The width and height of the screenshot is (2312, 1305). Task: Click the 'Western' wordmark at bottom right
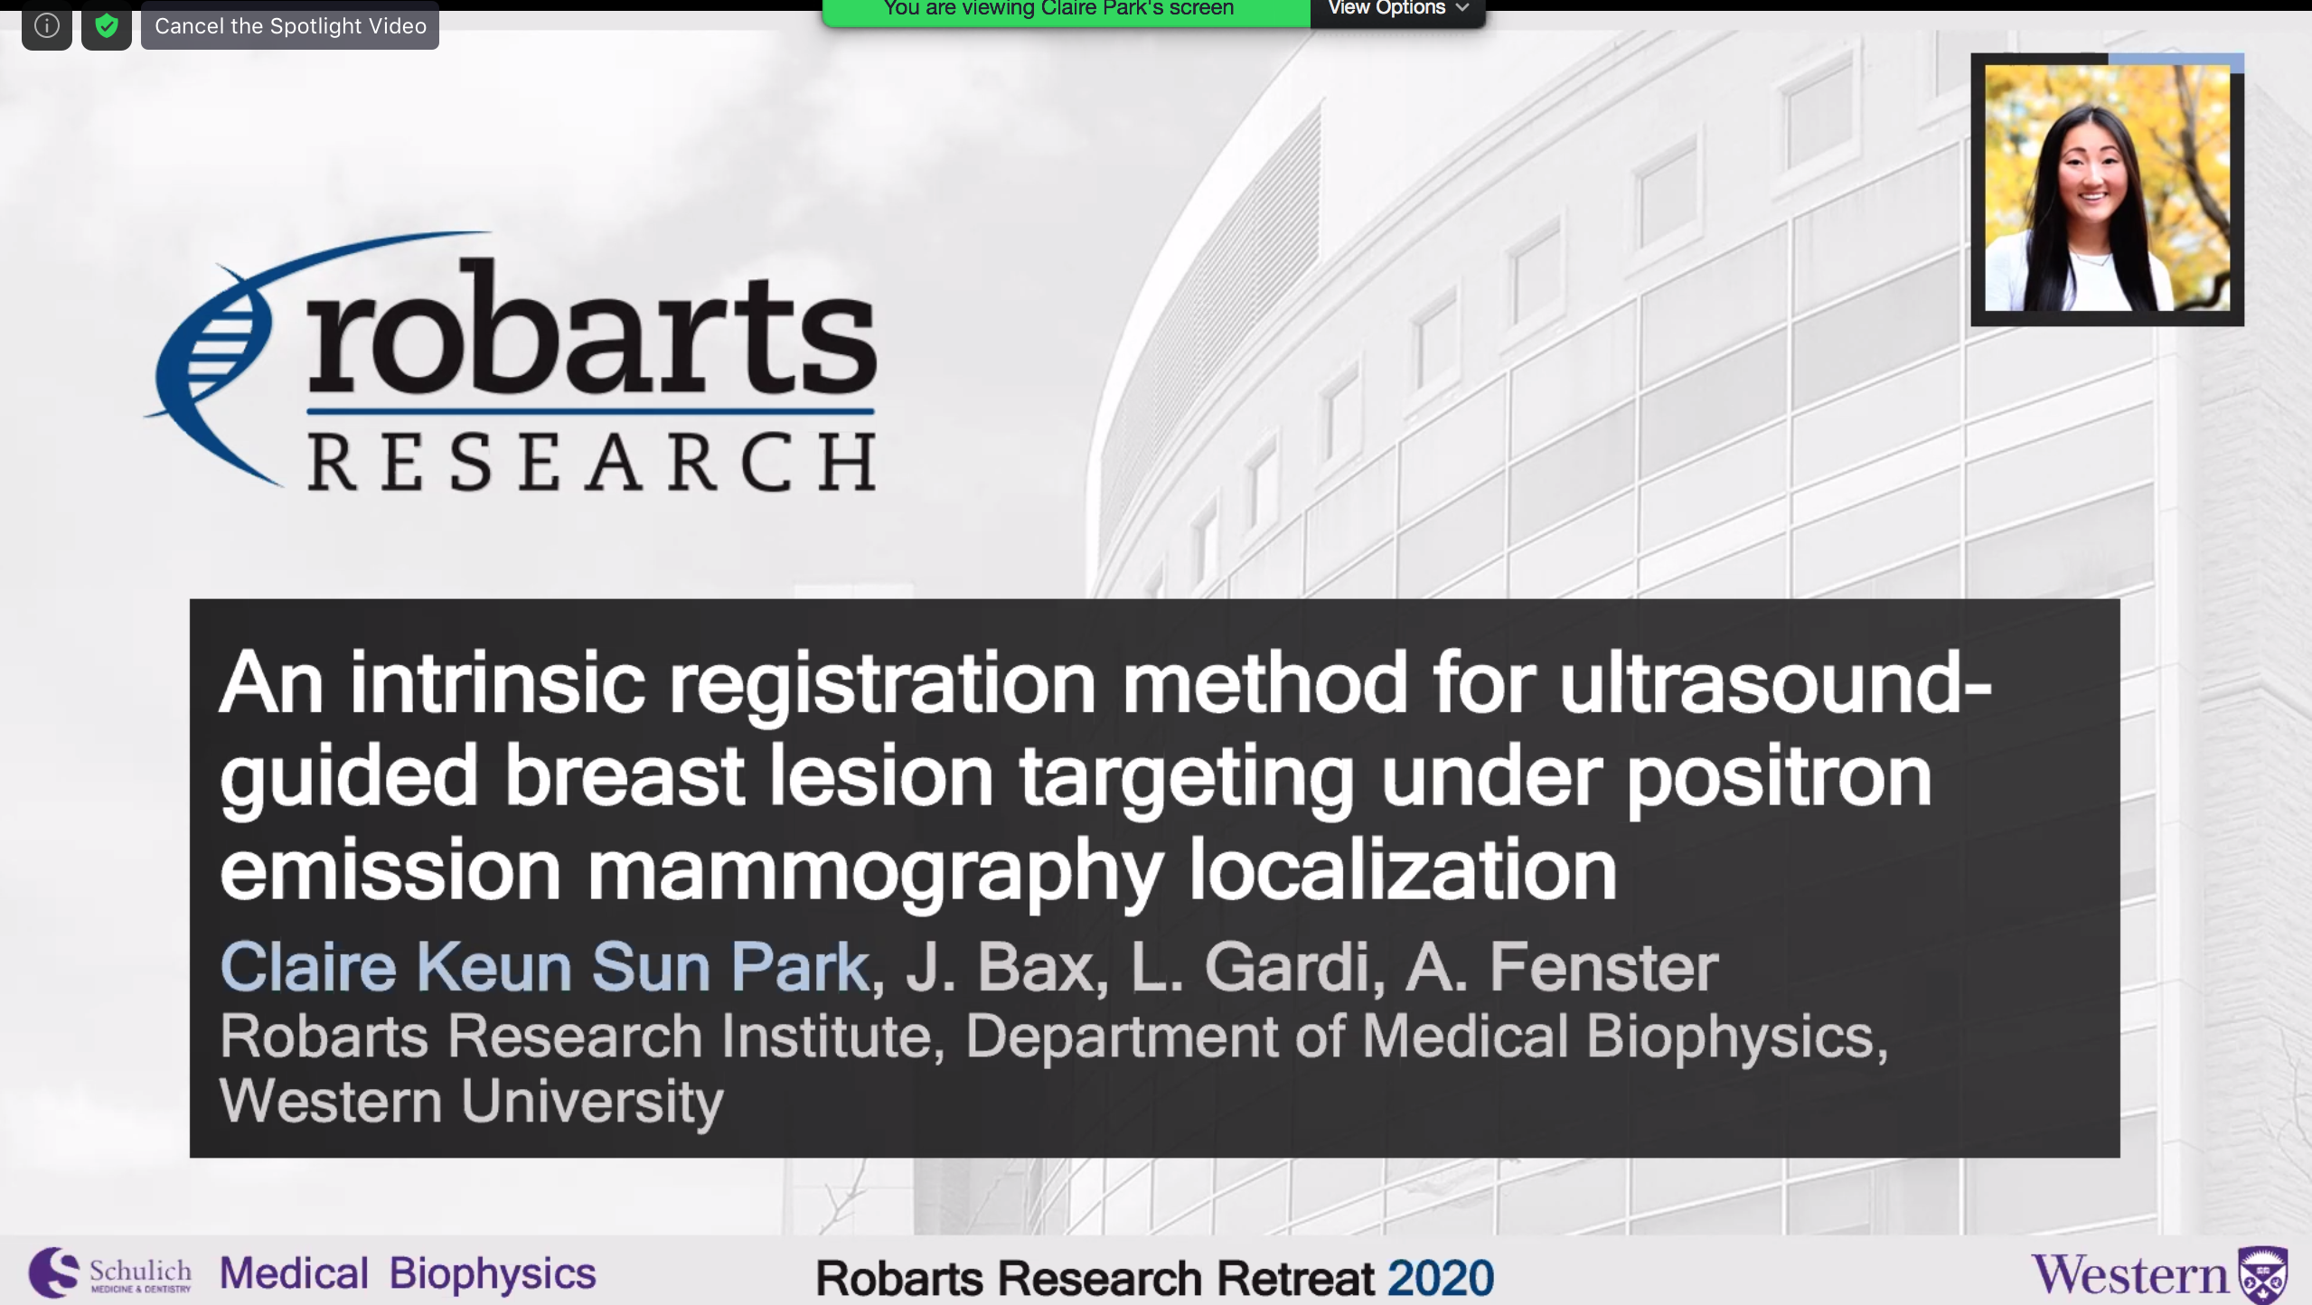(x=2129, y=1274)
